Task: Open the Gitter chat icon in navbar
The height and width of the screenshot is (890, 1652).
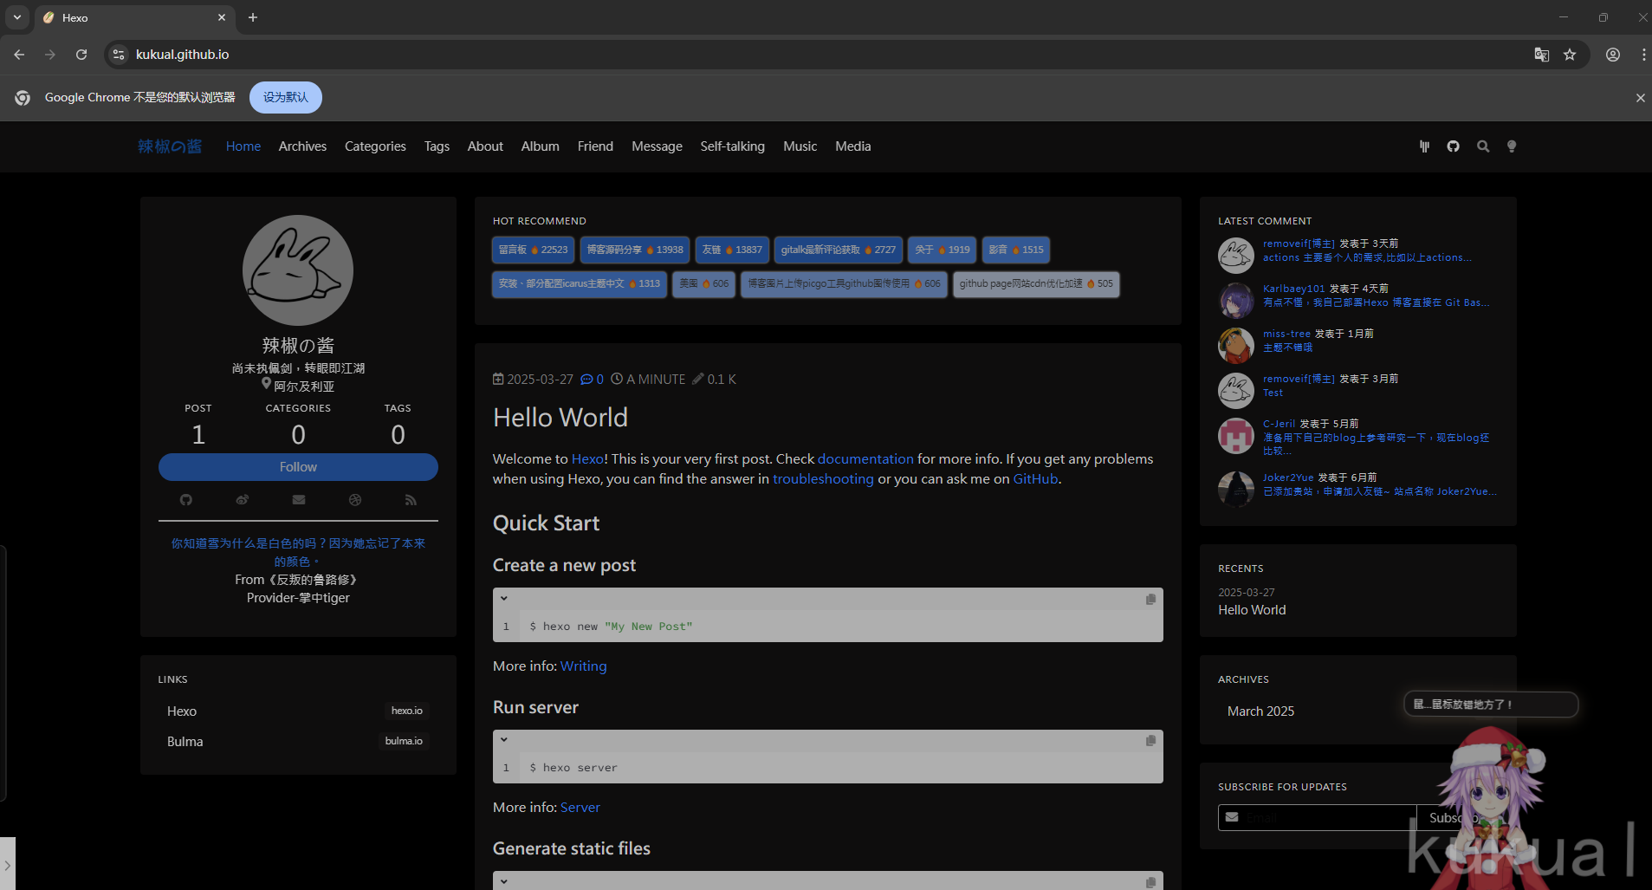Action: pyautogui.click(x=1424, y=146)
